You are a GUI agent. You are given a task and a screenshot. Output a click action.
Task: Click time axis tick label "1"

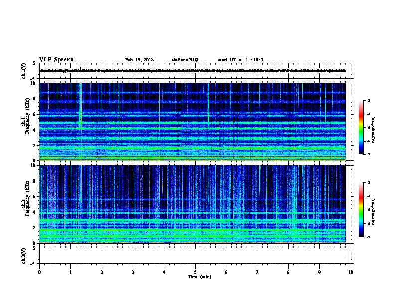click(71, 272)
